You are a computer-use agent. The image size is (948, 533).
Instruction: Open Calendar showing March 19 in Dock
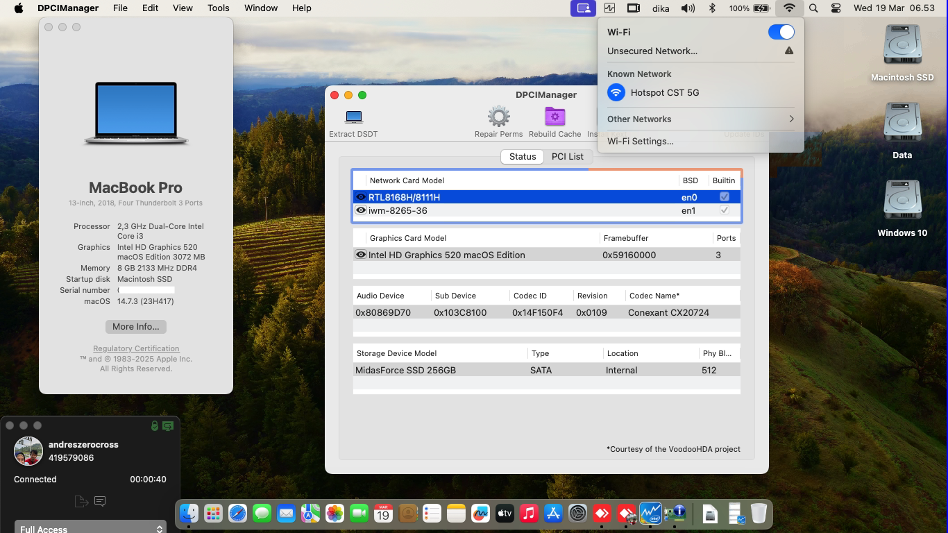click(382, 514)
